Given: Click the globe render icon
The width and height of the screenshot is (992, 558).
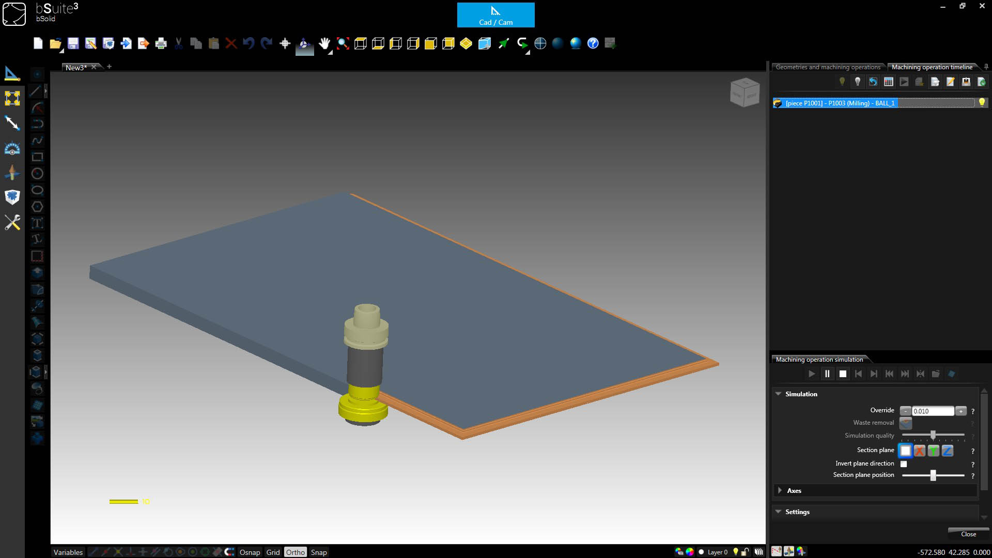Looking at the screenshot, I should [x=575, y=43].
